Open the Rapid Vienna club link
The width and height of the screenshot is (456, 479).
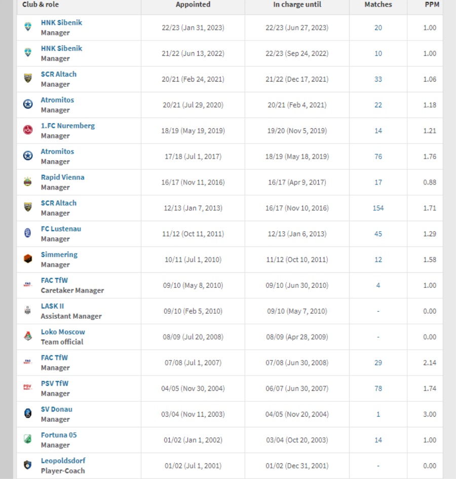63,177
